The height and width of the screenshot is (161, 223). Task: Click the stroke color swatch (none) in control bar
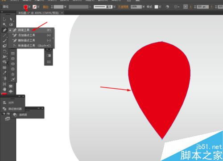pos(34,7)
